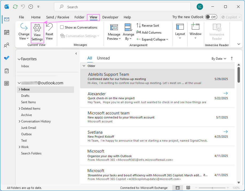This screenshot has width=245, height=191.
Task: Switch to Reading view in status bar
Action: (188, 188)
